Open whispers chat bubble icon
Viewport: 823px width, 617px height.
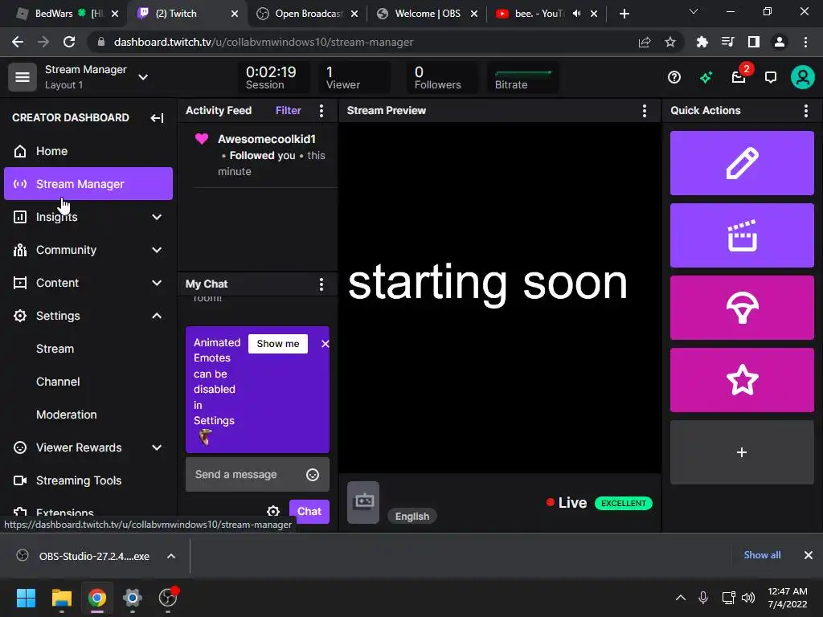771,78
